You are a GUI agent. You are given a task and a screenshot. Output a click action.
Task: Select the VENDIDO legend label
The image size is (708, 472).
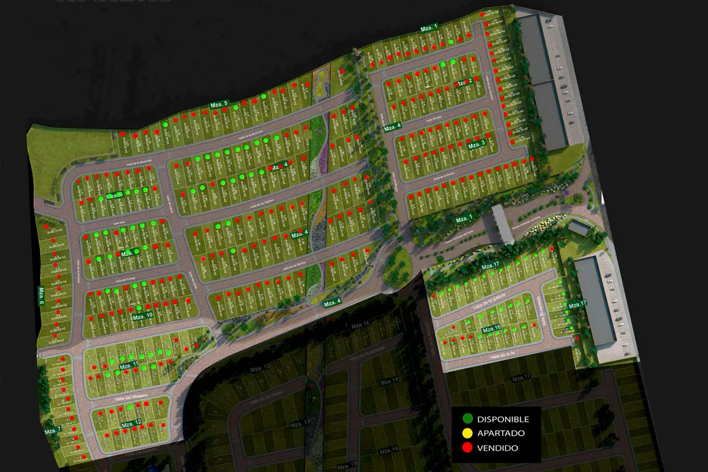click(x=497, y=448)
